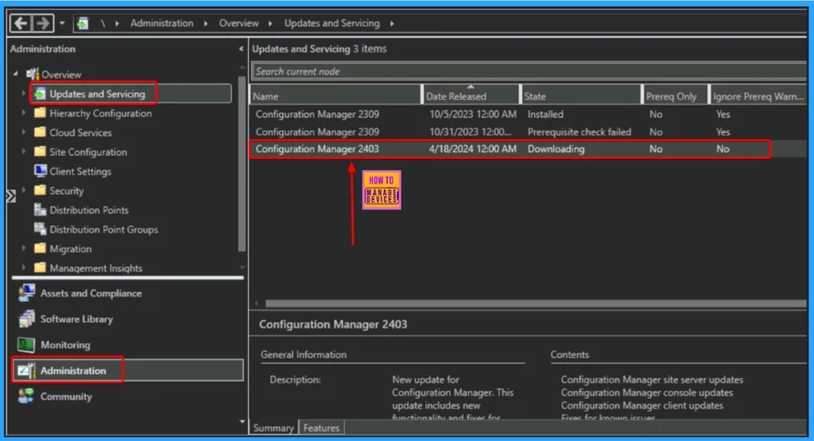Screen dimensions: 814x441
Task: Sort by Ignore Prereq Warn column
Action: (x=758, y=96)
